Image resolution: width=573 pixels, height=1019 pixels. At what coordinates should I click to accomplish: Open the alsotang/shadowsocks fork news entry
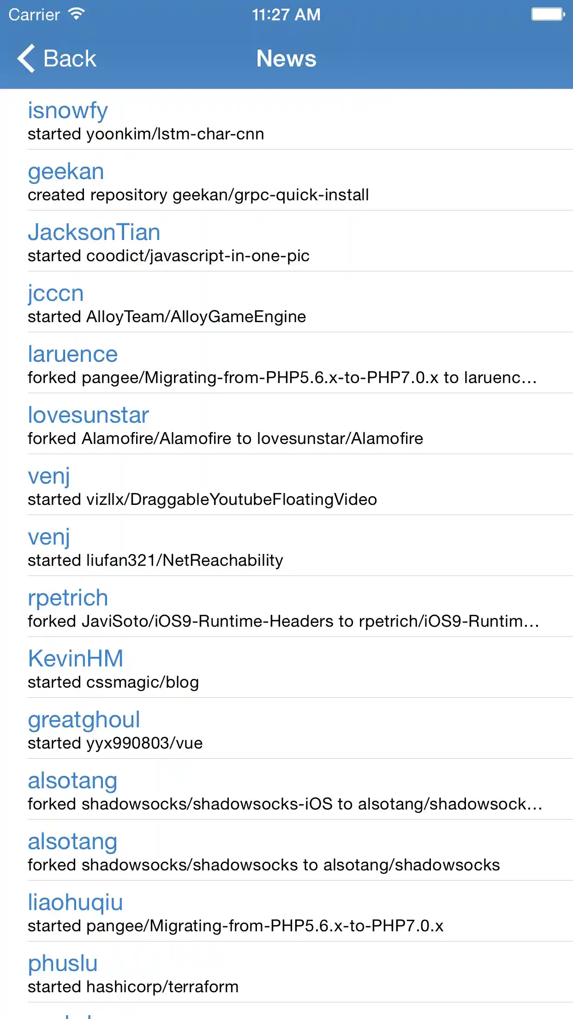click(264, 865)
